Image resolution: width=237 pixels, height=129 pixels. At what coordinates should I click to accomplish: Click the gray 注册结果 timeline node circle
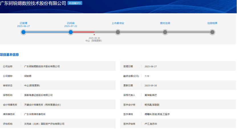click(x=212, y=32)
